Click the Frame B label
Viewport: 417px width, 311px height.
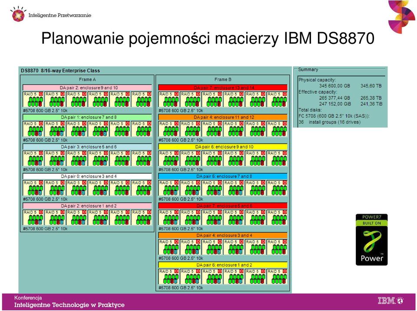(223, 79)
